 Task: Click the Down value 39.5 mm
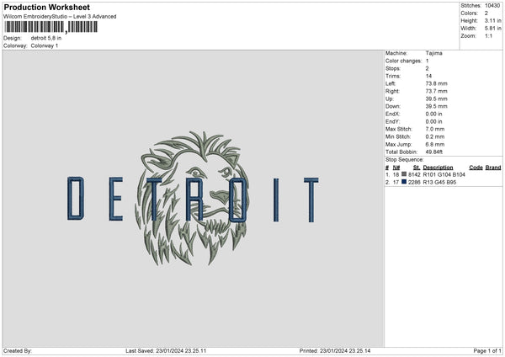pyautogui.click(x=436, y=106)
